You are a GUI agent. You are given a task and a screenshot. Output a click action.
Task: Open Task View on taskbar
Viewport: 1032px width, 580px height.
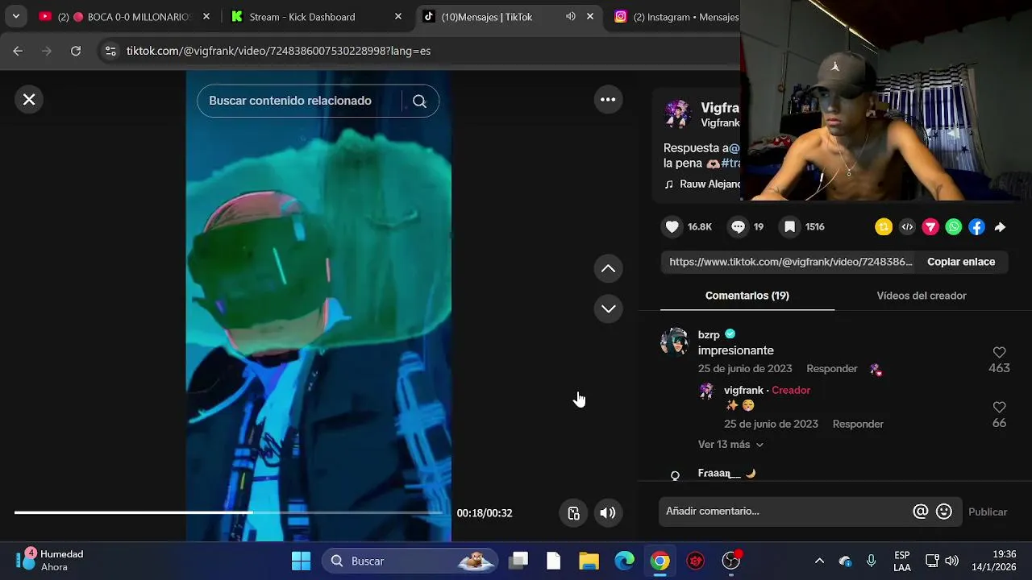point(518,561)
